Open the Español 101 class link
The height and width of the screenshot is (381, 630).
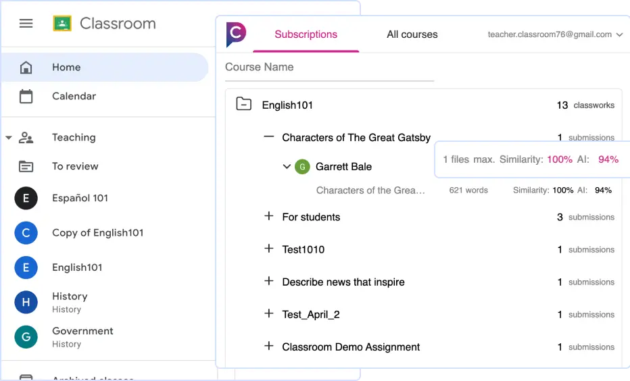point(80,198)
